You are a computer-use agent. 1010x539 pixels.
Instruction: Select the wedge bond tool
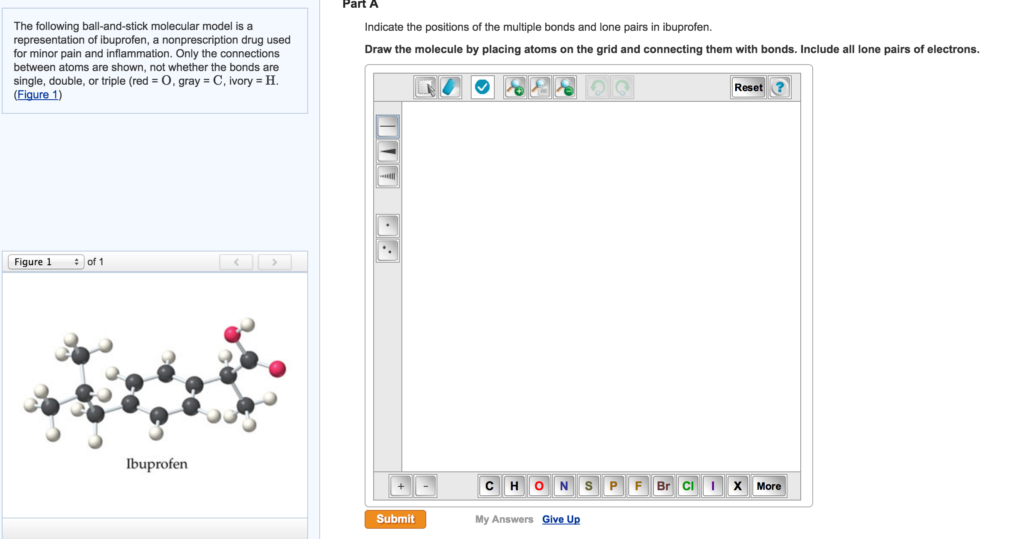point(387,151)
